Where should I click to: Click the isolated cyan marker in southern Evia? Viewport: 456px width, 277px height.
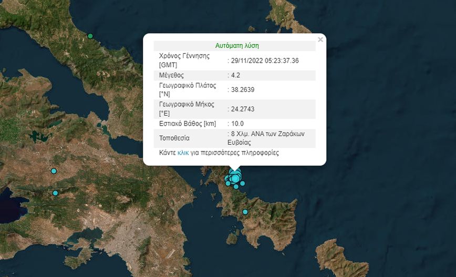pyautogui.click(x=245, y=212)
